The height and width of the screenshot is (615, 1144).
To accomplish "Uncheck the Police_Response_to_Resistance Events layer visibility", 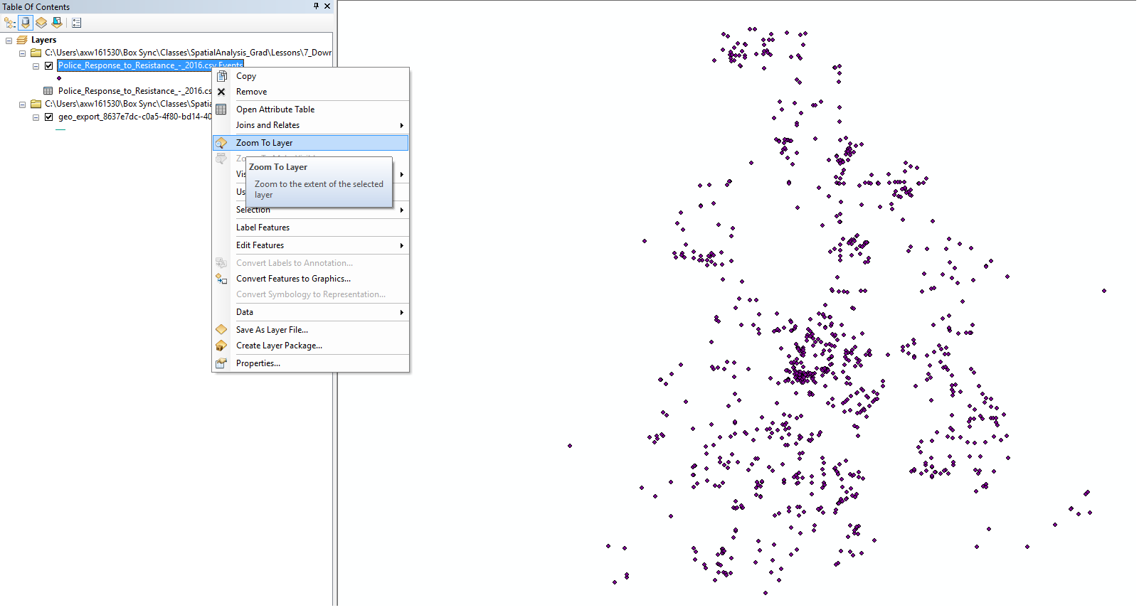I will pos(48,66).
